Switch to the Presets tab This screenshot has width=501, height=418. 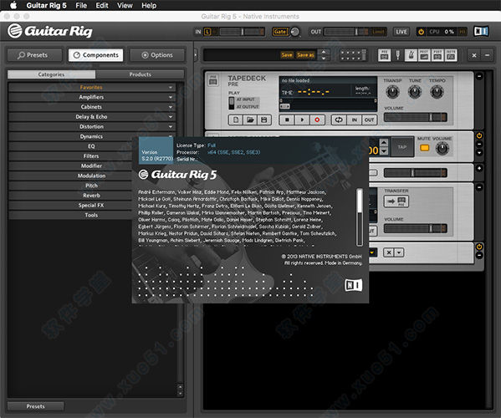35,55
